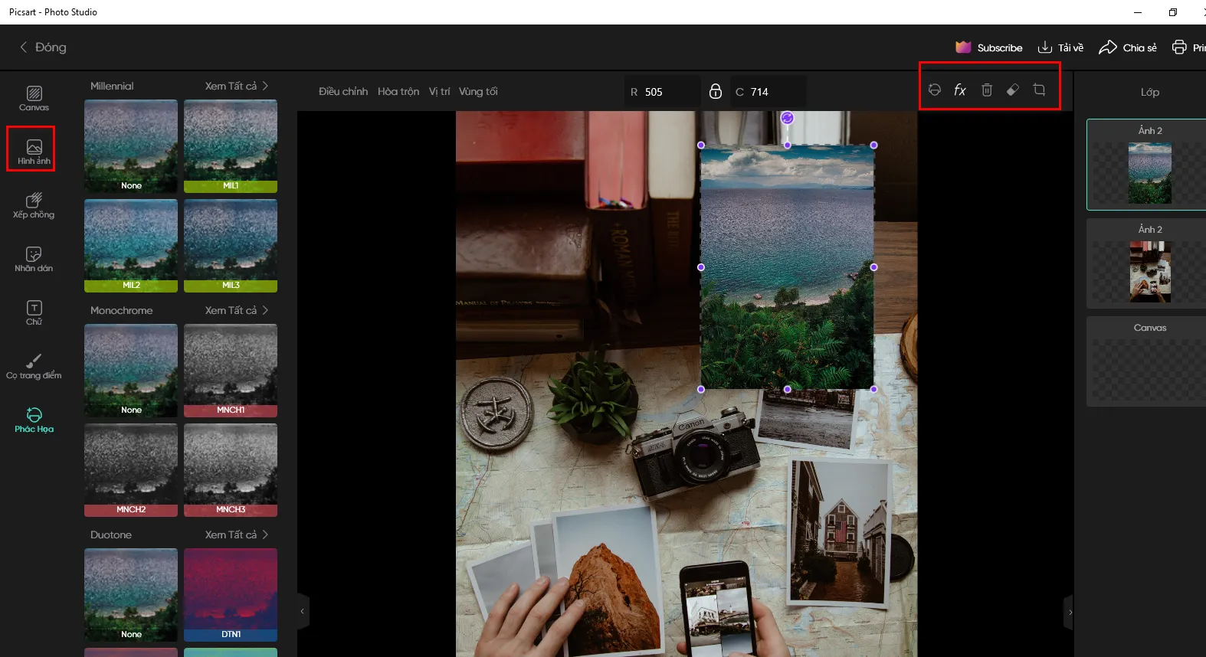This screenshot has height=657, width=1206.
Task: Click the Subscribe text link
Action: tap(1000, 47)
